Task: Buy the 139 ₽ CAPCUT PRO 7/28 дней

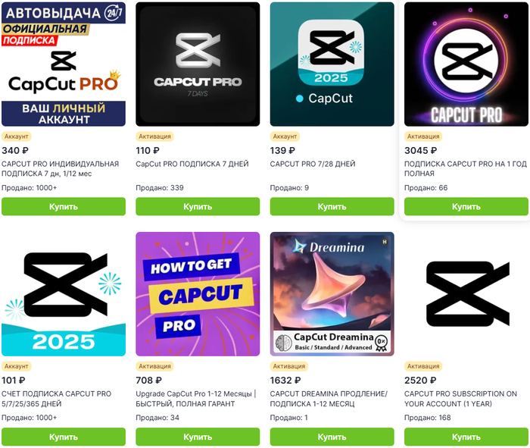Action: 332,206
